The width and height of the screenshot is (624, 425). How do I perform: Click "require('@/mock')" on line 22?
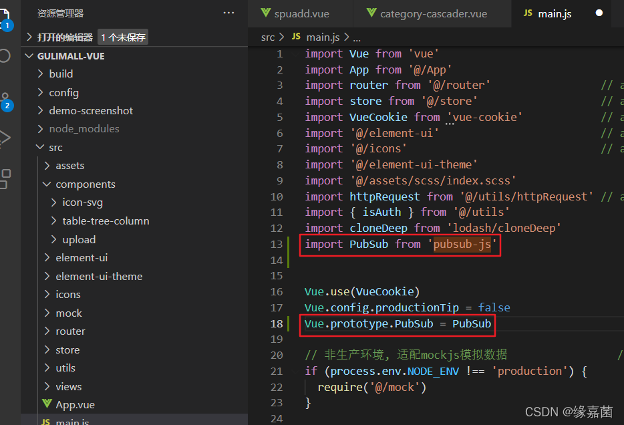pos(371,387)
